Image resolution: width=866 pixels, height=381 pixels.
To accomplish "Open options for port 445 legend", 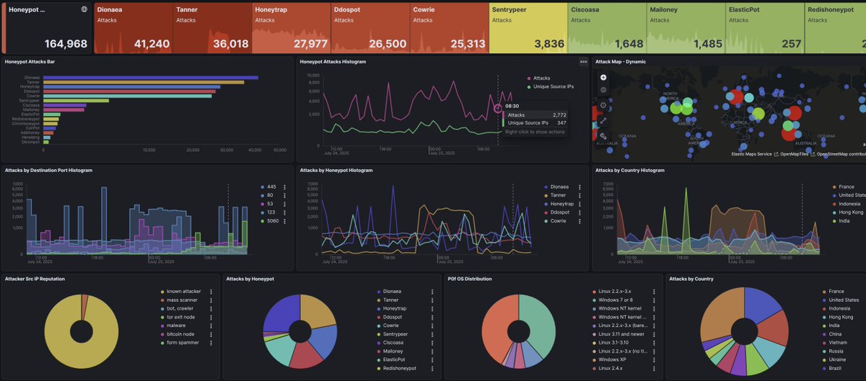I will click(x=285, y=187).
